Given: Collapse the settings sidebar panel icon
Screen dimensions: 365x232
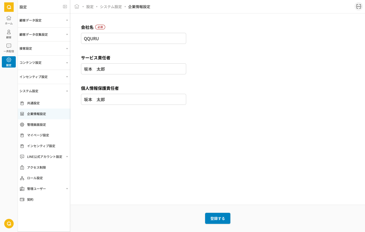Looking at the screenshot, I should (x=65, y=7).
